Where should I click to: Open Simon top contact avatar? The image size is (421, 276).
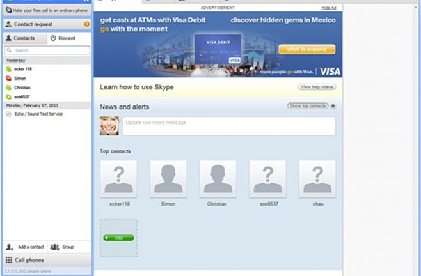(168, 179)
